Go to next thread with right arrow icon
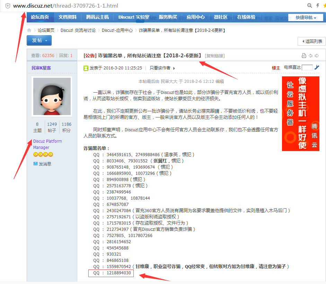The image size is (326, 284). pos(317,56)
